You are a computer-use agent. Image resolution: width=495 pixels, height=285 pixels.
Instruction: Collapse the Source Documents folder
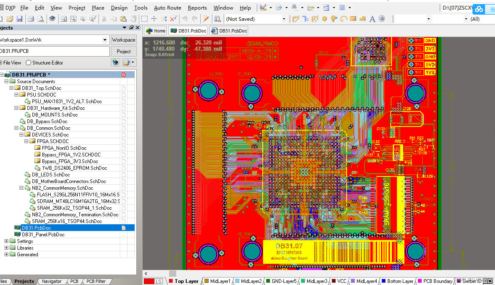click(x=6, y=81)
